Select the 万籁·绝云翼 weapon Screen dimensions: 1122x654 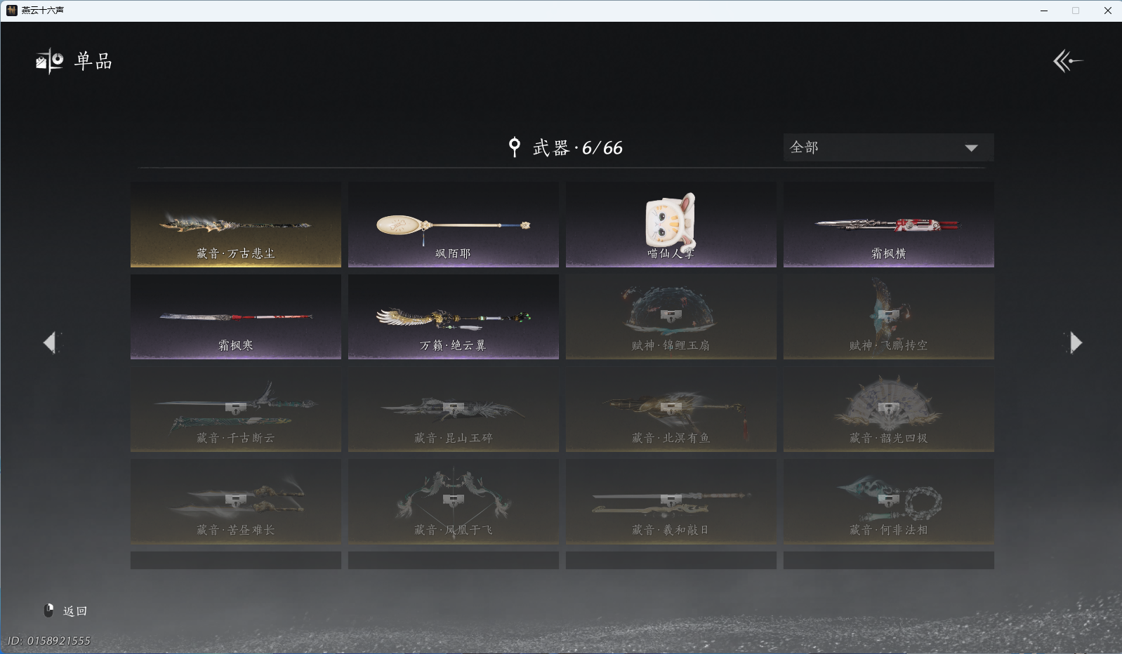[454, 316]
